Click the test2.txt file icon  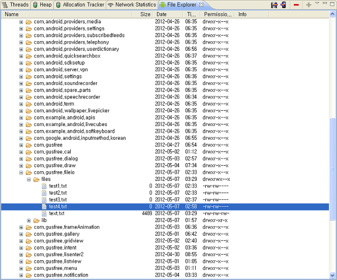pos(44,193)
